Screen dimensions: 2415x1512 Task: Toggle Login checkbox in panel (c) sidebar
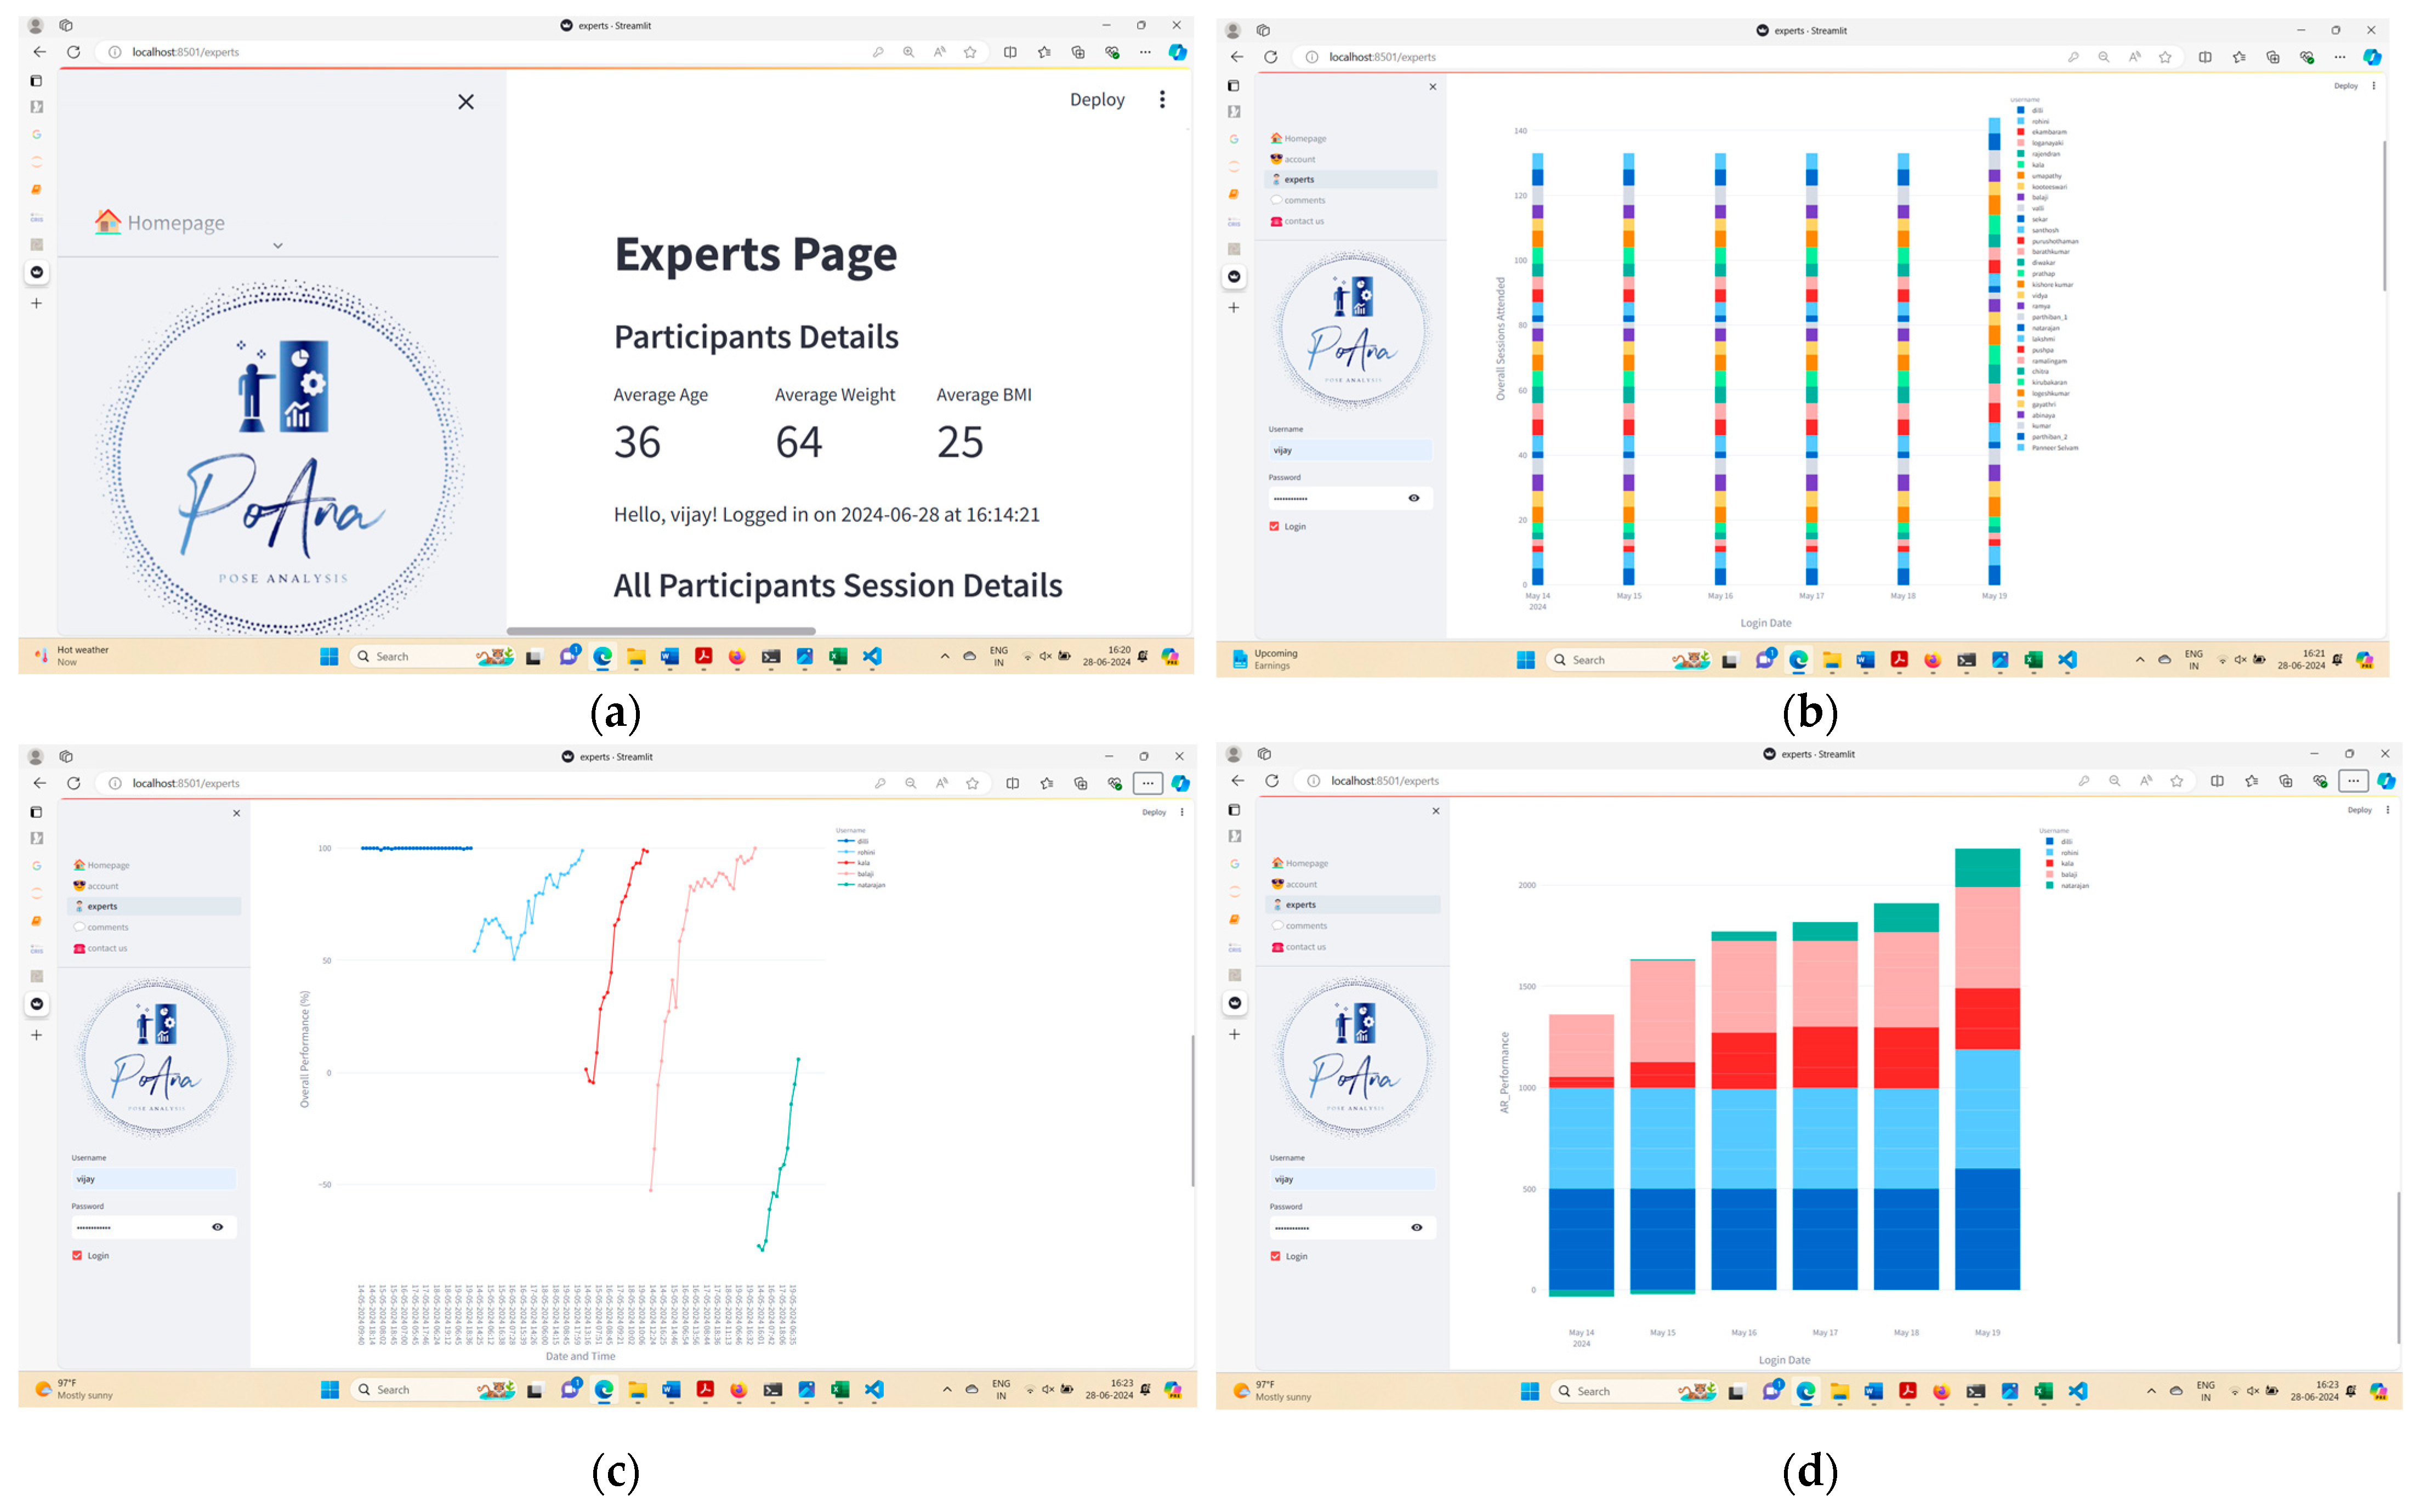(x=77, y=1255)
